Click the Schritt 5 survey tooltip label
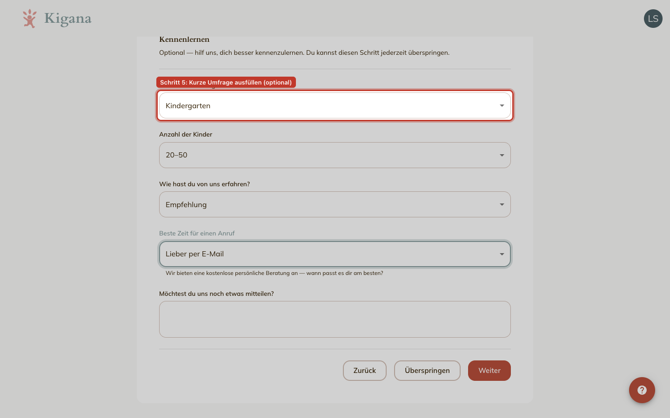670x418 pixels. coord(226,82)
